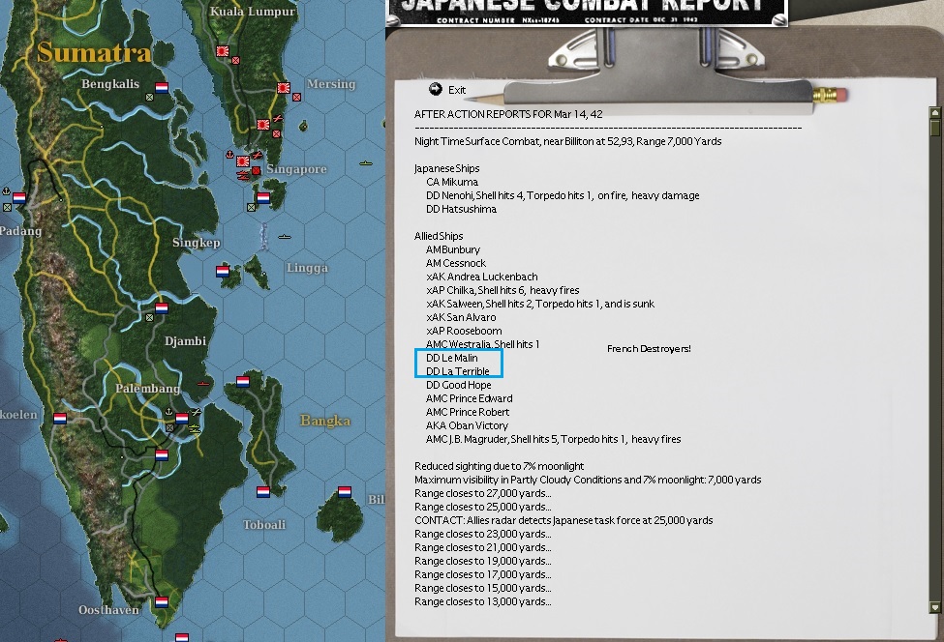Viewport: 944px width, 642px height.
Task: Click the report scrollbar up arrow
Action: coord(935,112)
